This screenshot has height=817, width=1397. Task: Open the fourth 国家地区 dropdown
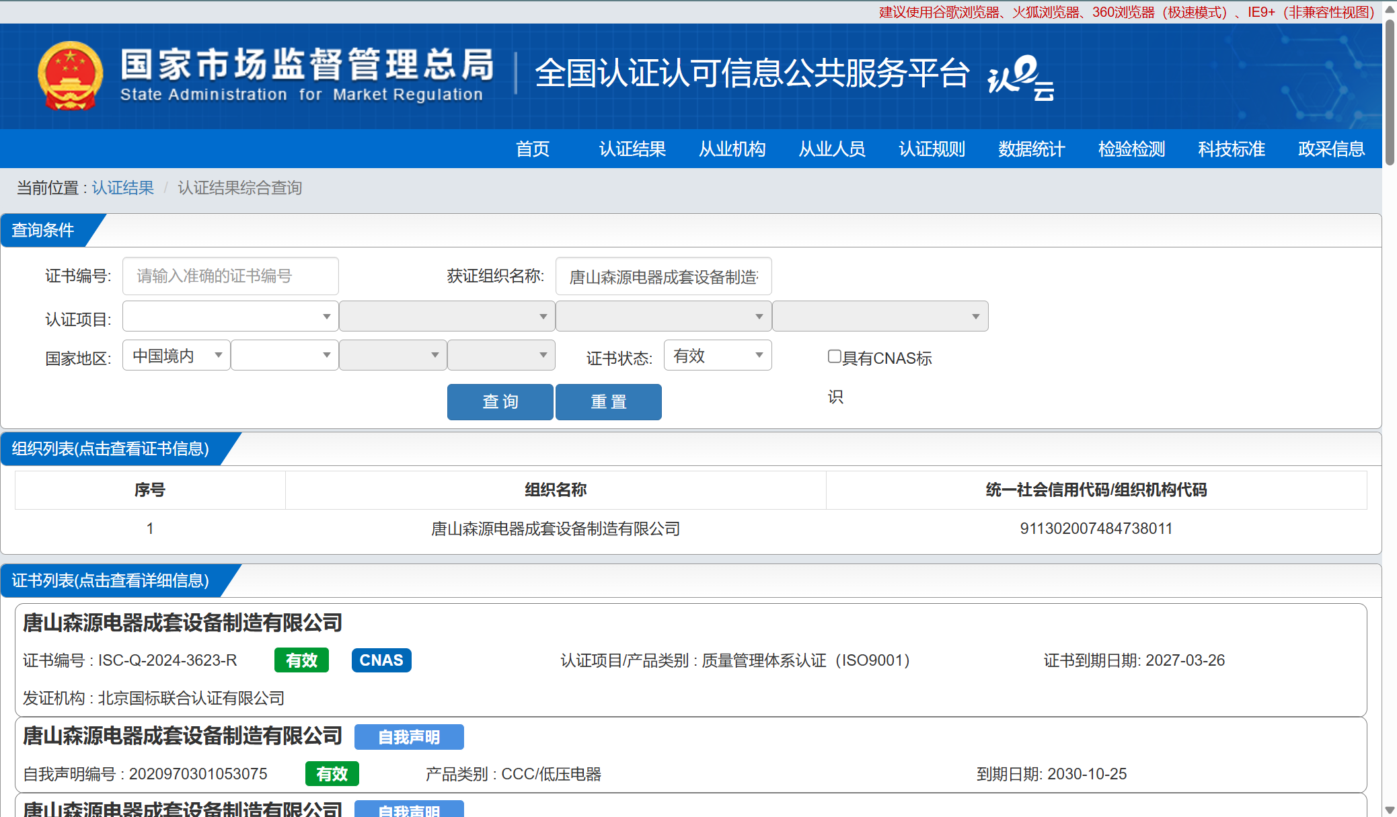tap(501, 355)
